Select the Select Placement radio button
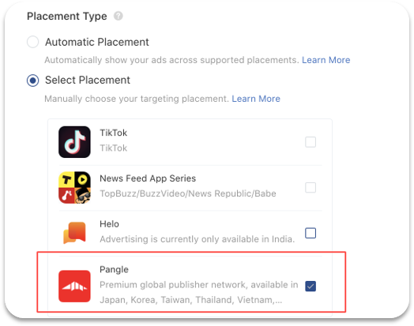The height and width of the screenshot is (326, 414). 32,81
